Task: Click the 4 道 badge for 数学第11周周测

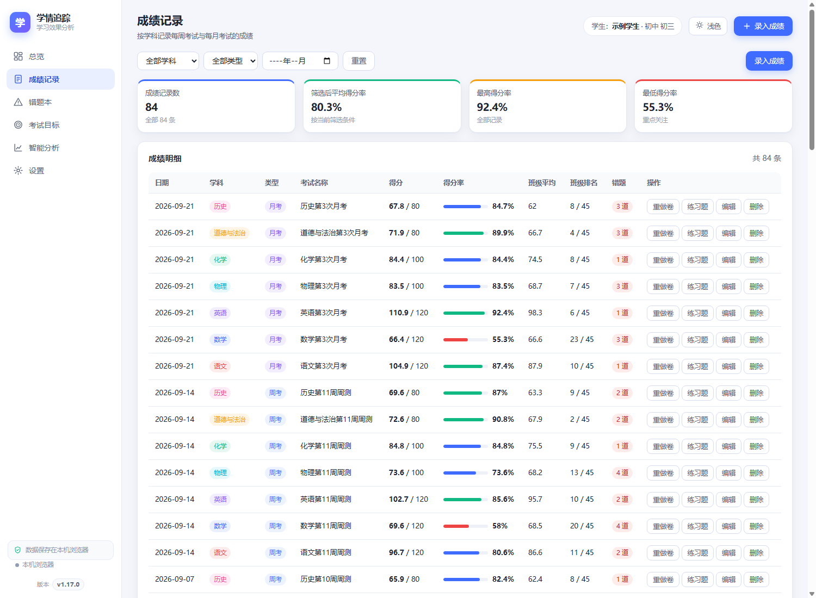Action: 622,526
